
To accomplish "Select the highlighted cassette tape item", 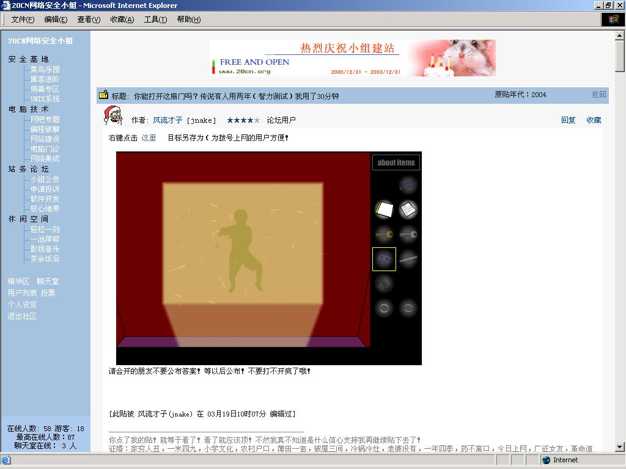I will tap(384, 259).
